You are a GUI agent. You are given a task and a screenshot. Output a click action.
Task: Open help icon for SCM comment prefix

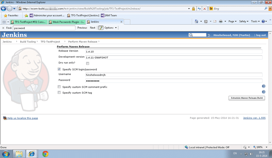[263, 86]
